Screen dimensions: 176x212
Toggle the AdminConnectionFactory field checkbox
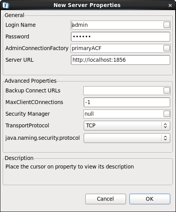167,48
